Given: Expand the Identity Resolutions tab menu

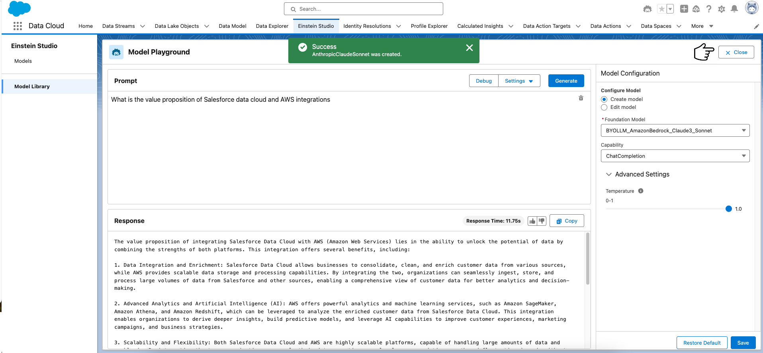Looking at the screenshot, I should tap(399, 26).
